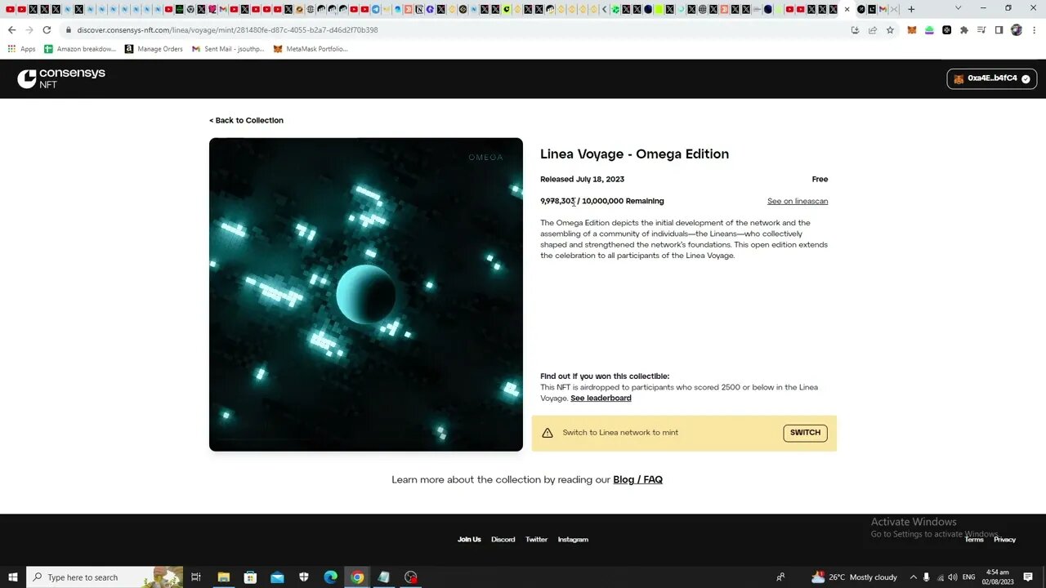Open the green cloud extension in toolbar
Image resolution: width=1046 pixels, height=588 pixels.
[929, 30]
